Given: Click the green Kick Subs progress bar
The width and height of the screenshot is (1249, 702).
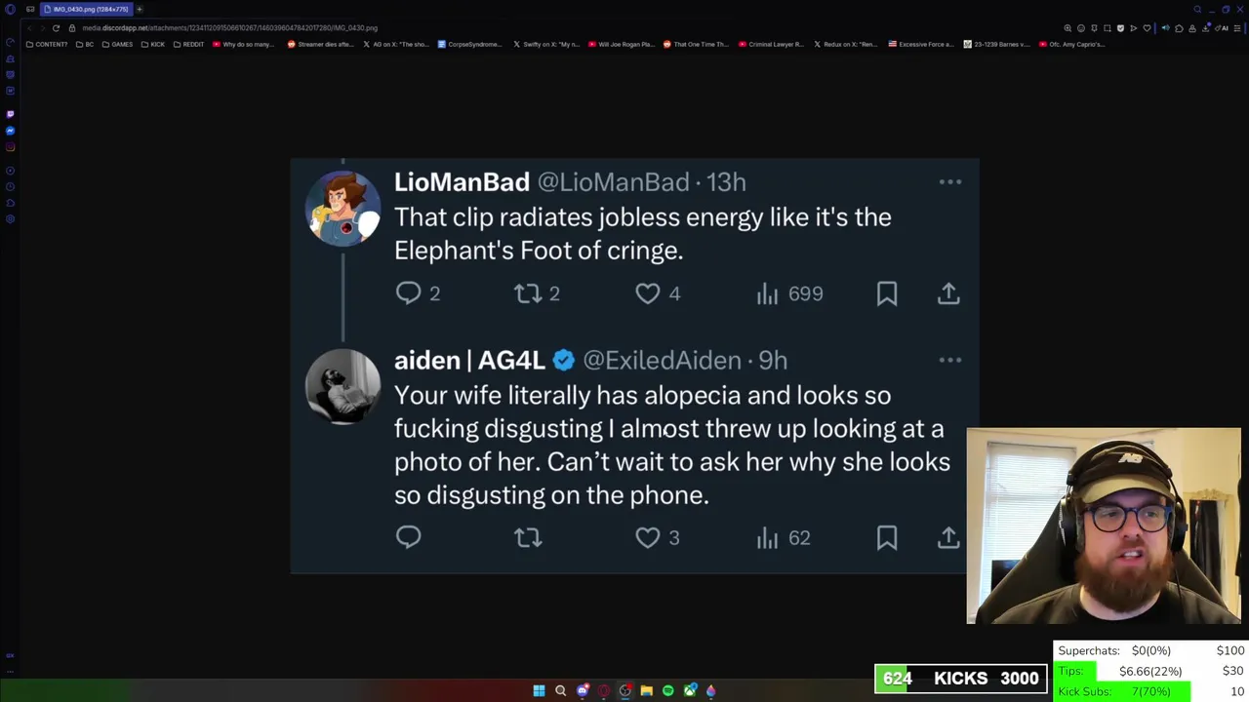Looking at the screenshot, I should point(1124,691).
